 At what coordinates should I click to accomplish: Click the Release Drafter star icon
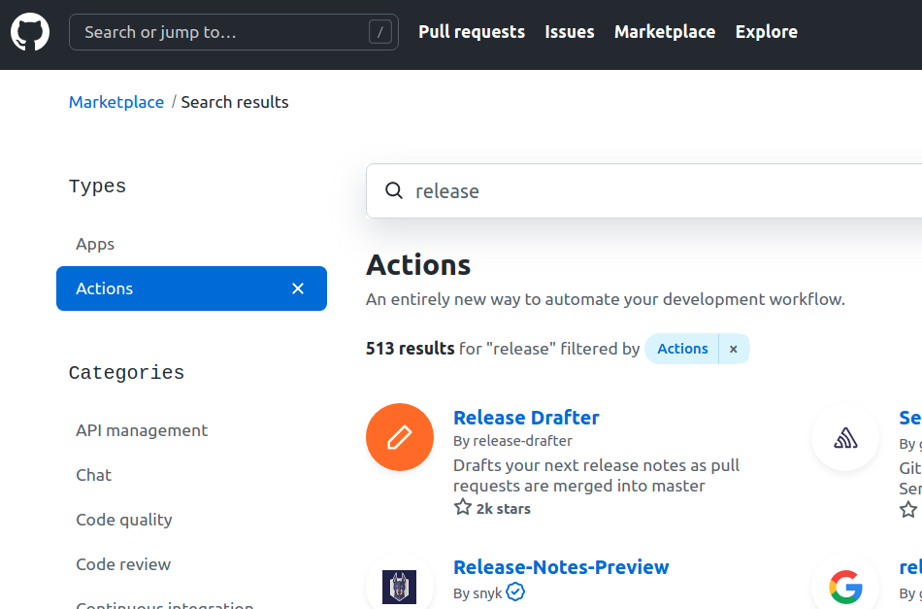tap(463, 507)
